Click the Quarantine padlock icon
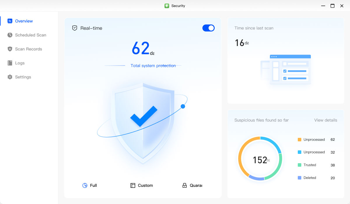Image resolution: width=350 pixels, height=204 pixels. tap(185, 185)
